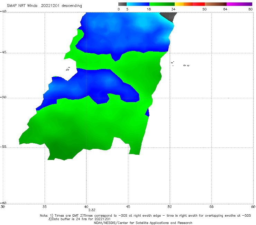The width and height of the screenshot is (256, 225).
Task: Click the longitude axis label "55"
Action: (x=211, y=207)
